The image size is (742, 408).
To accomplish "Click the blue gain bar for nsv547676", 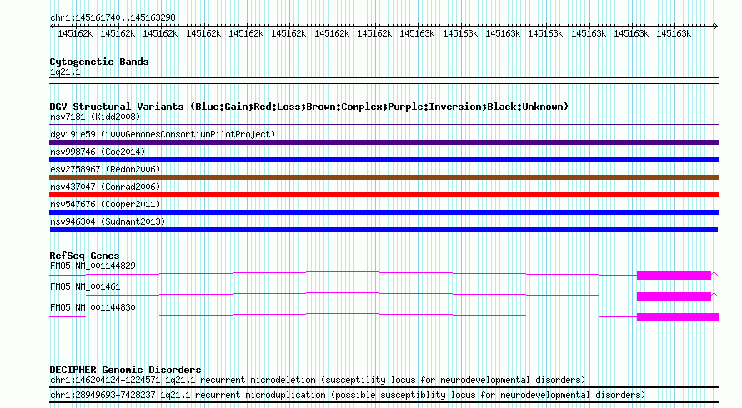I will 384,212.
